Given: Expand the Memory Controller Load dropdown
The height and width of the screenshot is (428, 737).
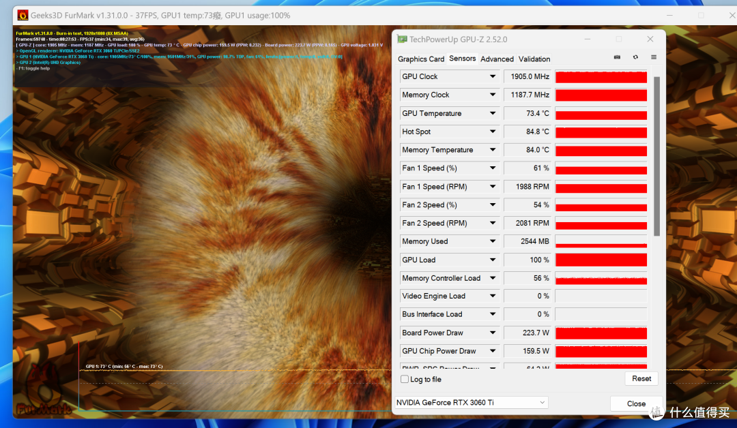Looking at the screenshot, I should tap(493, 278).
